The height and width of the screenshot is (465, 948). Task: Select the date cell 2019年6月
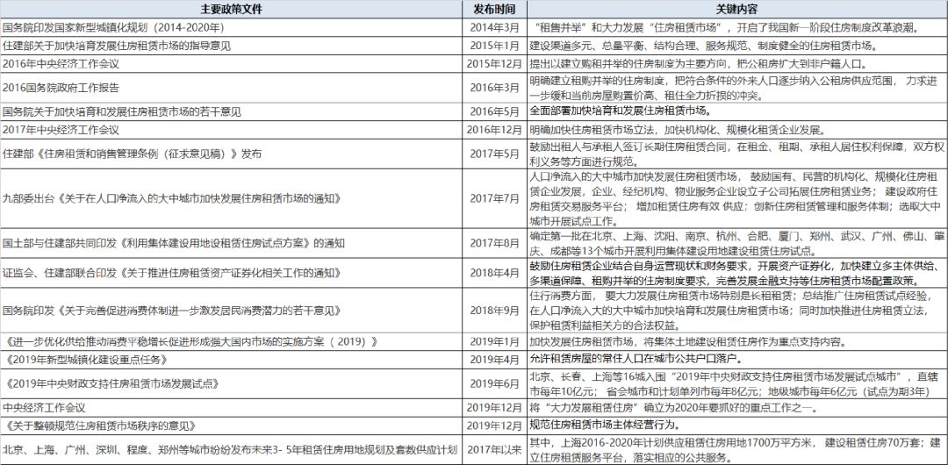[496, 383]
